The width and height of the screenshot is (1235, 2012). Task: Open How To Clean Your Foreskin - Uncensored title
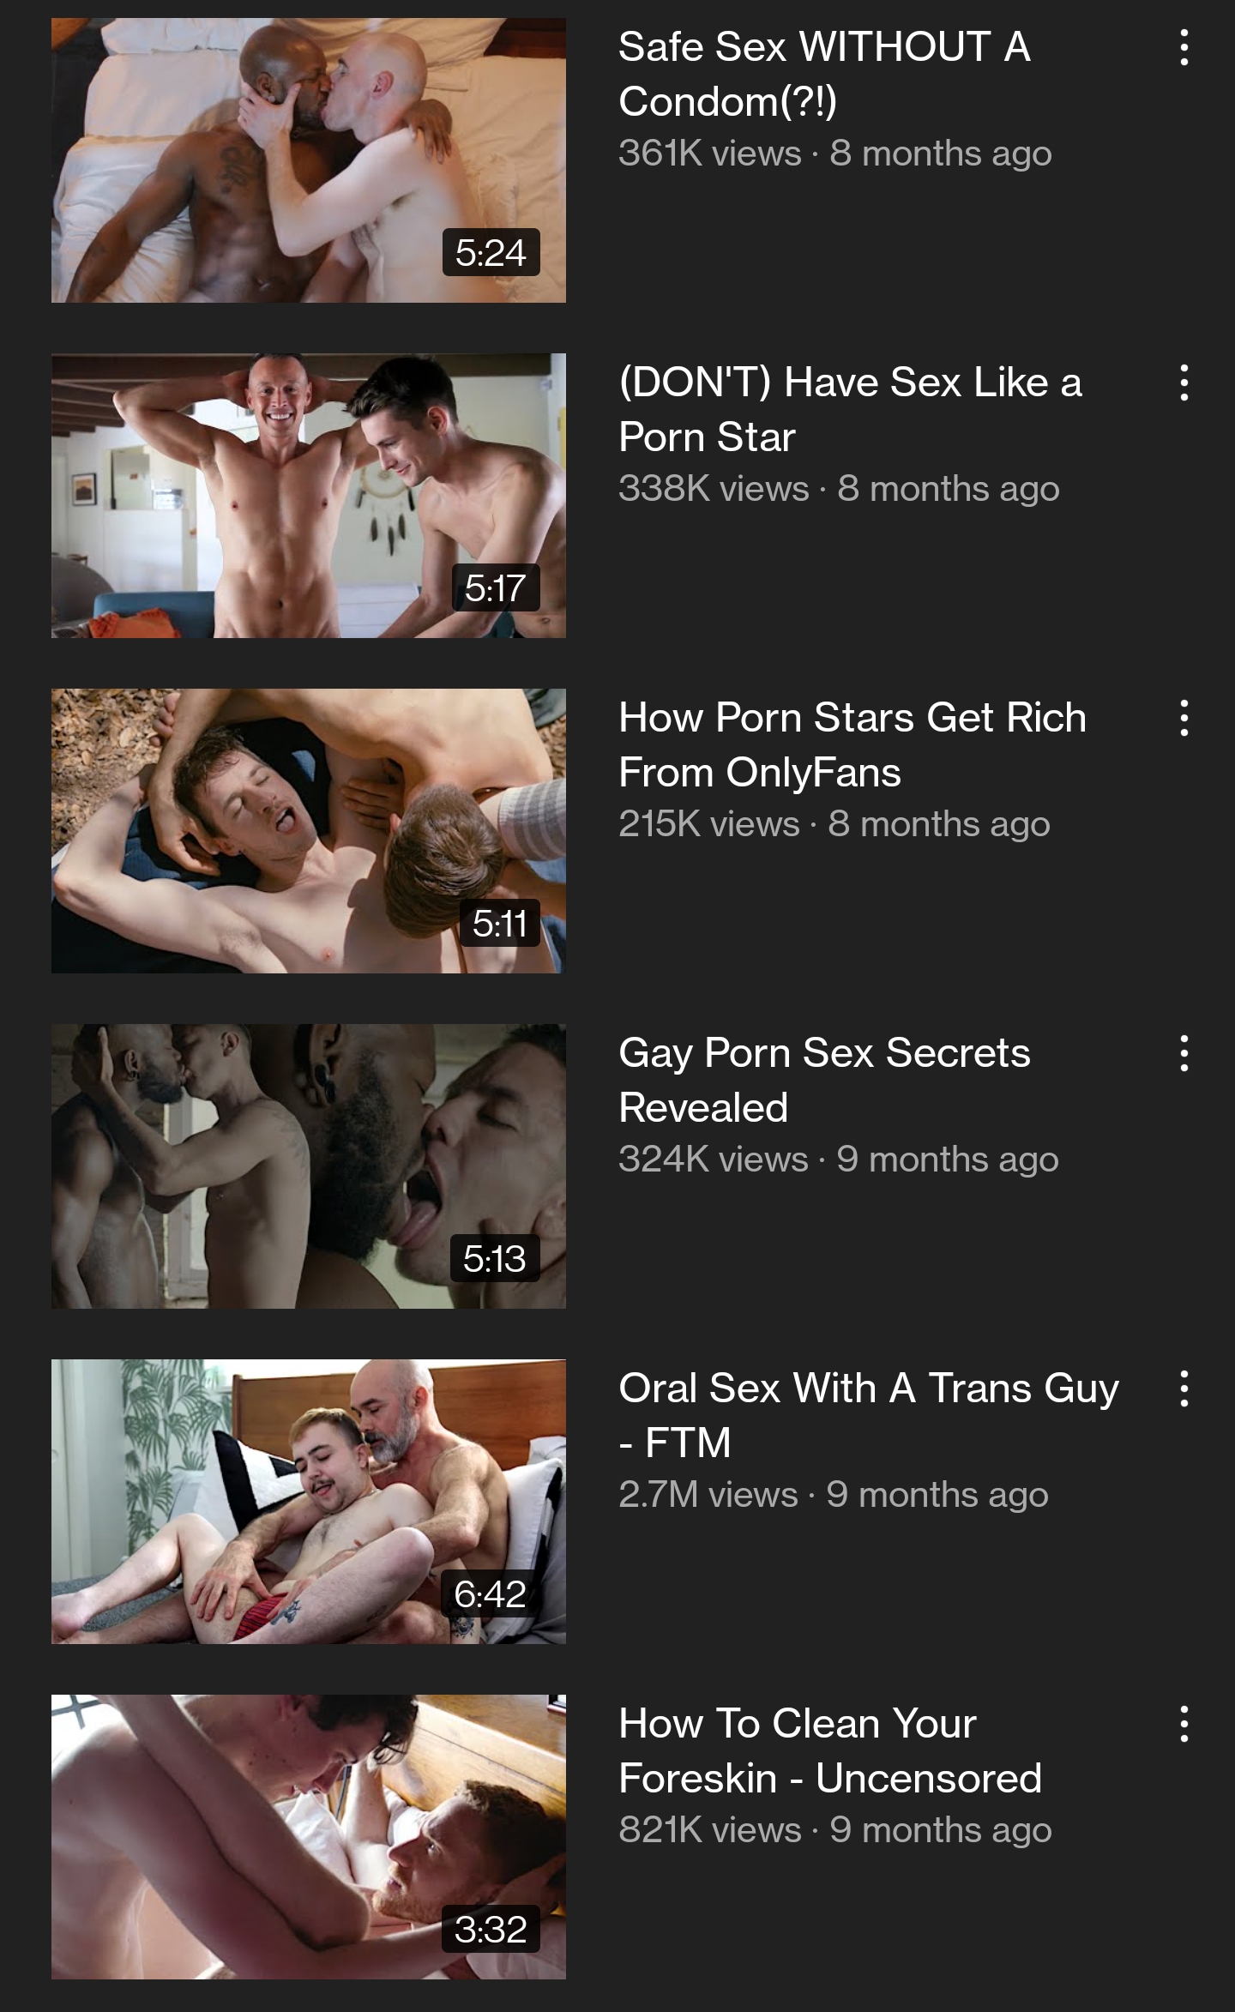(x=830, y=1750)
